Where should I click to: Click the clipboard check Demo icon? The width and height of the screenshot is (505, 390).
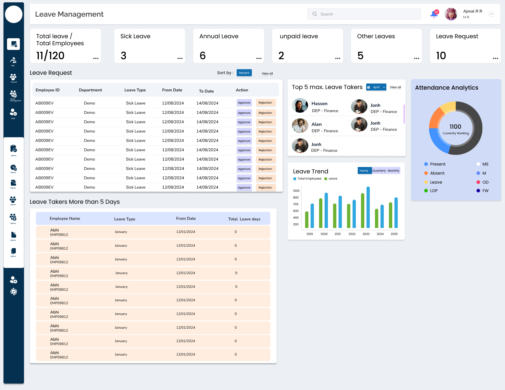pyautogui.click(x=13, y=150)
